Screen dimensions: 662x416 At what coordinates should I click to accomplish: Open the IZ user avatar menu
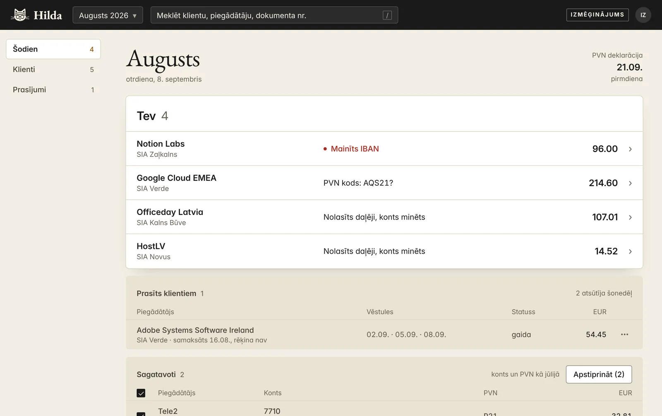click(x=643, y=15)
